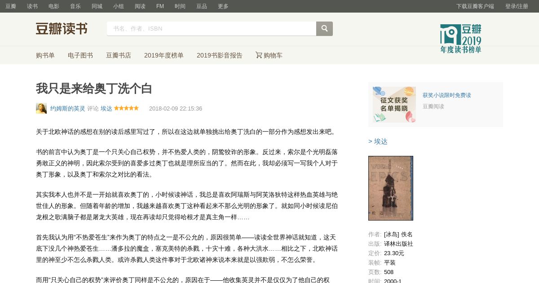Click publisher value 译林出版社
The image size is (539, 283).
pyautogui.click(x=398, y=243)
